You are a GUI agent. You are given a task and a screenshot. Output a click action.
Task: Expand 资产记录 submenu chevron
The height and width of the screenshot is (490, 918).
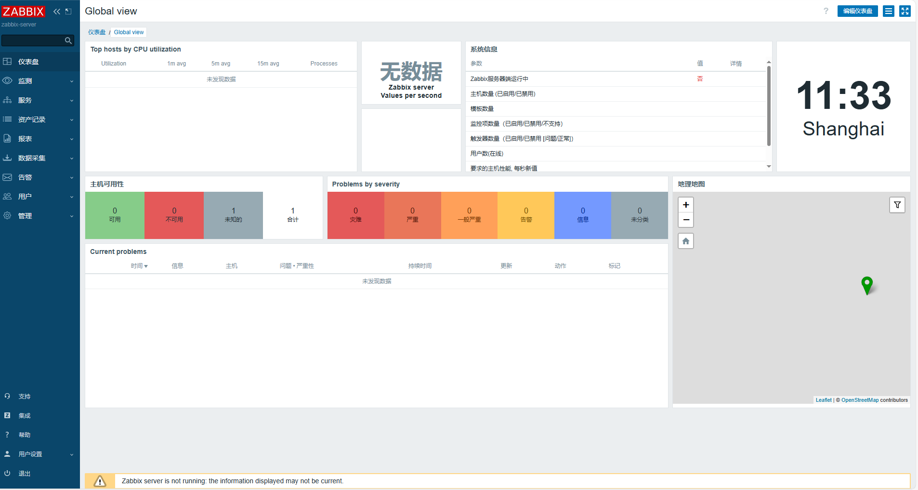pos(72,120)
